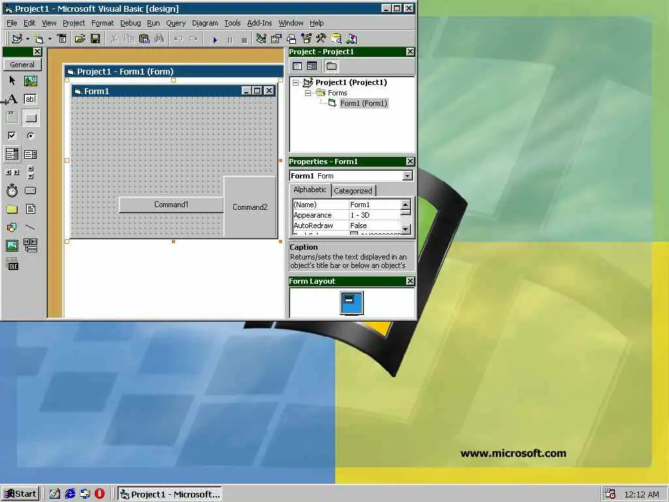
Task: Select the DriveListBox tool in the toolbox
Action: tap(30, 190)
